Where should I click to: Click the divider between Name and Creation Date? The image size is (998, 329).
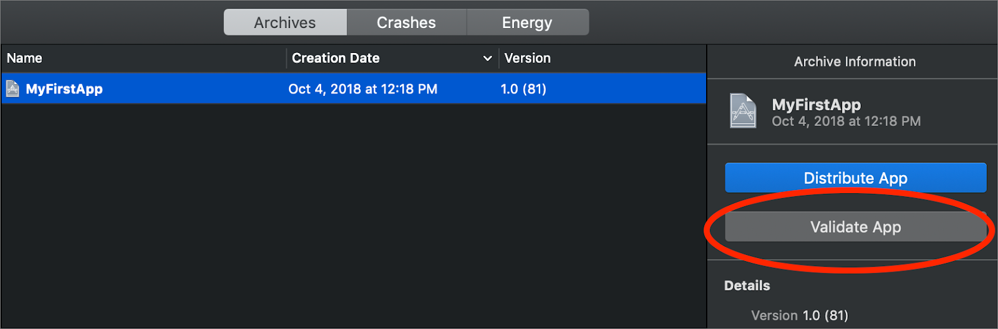tap(286, 59)
